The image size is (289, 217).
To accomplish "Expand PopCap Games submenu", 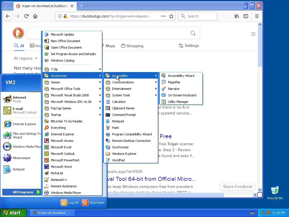I will (x=72, y=108).
